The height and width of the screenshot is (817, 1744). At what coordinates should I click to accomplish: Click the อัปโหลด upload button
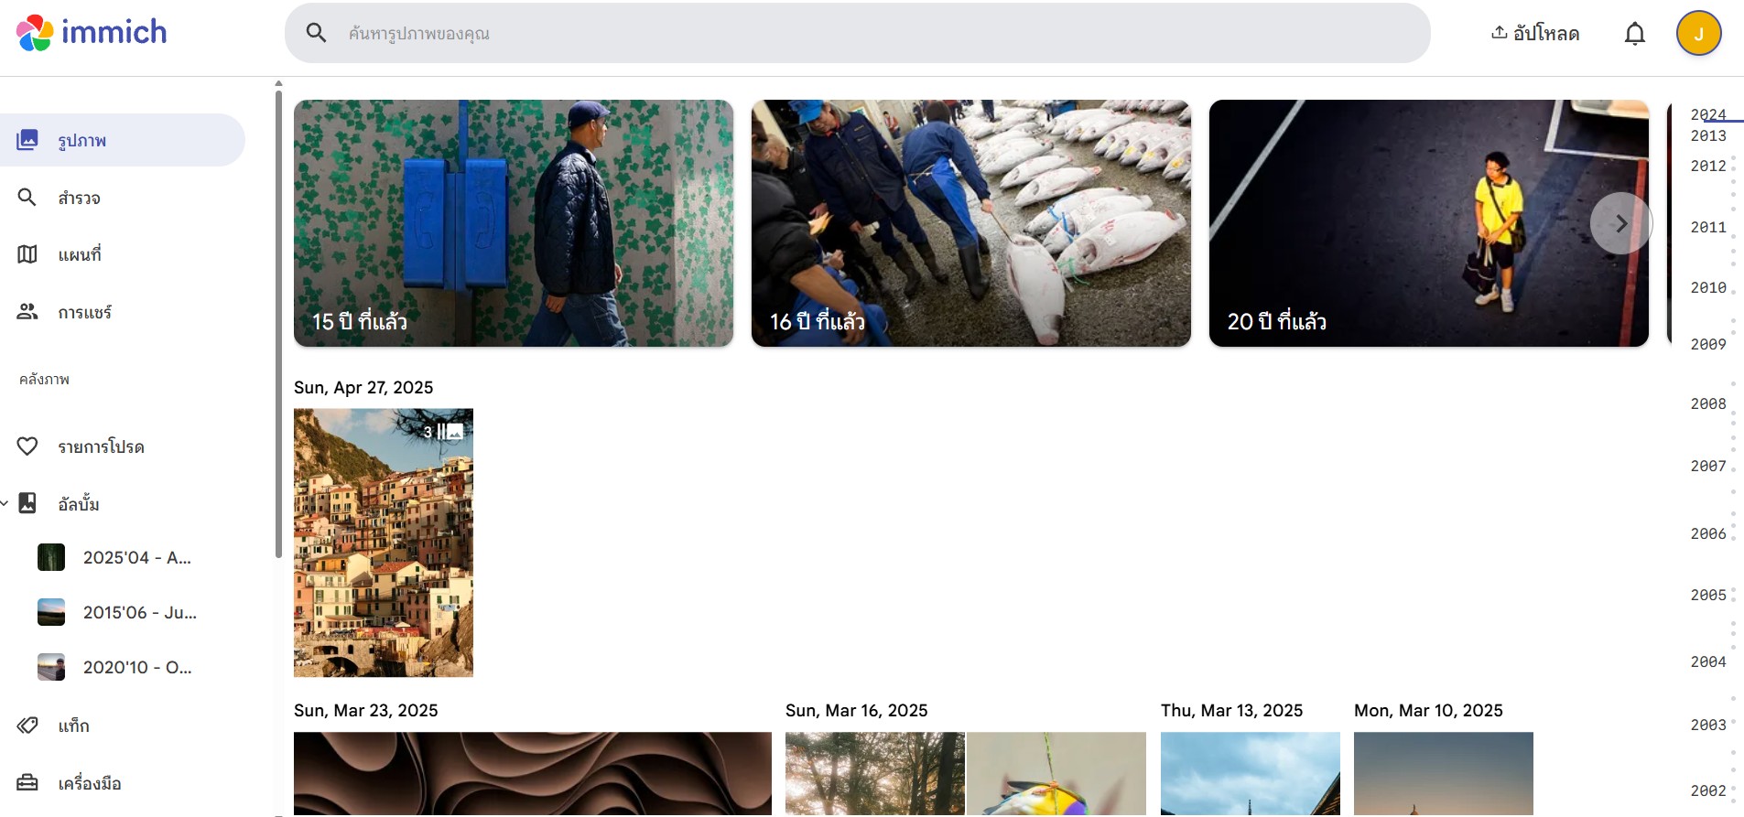[x=1535, y=33]
